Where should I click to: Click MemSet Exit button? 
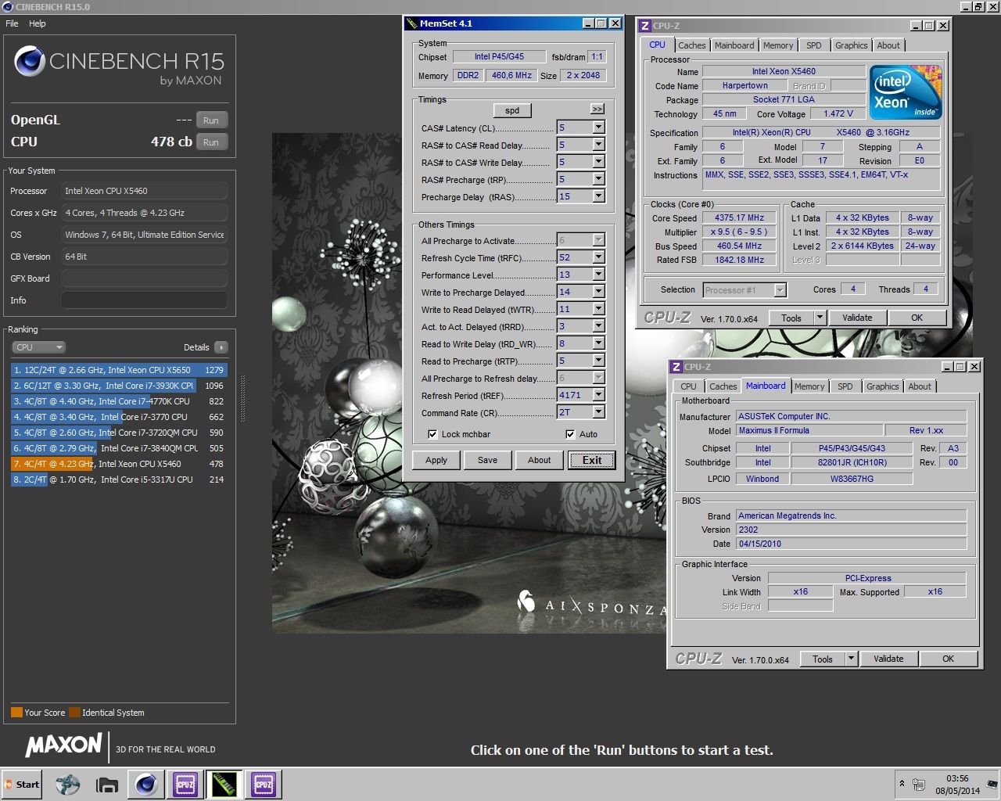pyautogui.click(x=592, y=460)
